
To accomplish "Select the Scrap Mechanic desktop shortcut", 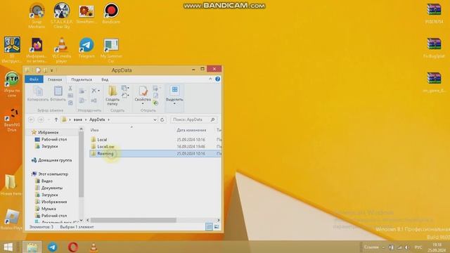I will coord(37,15).
